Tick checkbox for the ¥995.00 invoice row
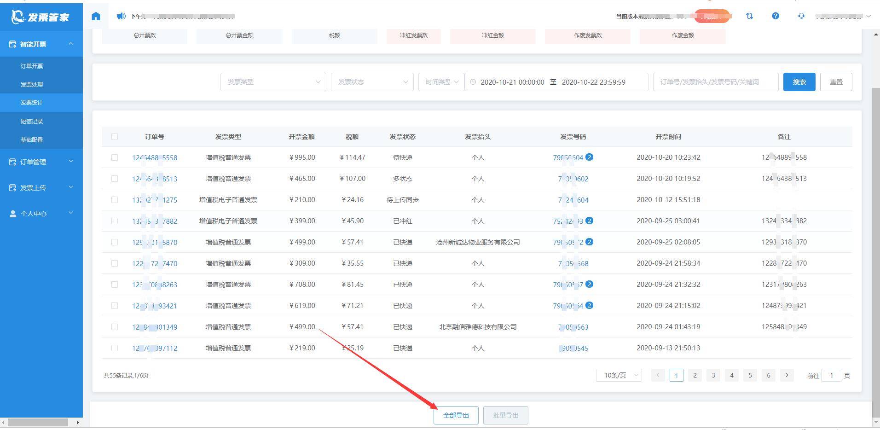Viewport: 880px width, 430px height. (115, 157)
